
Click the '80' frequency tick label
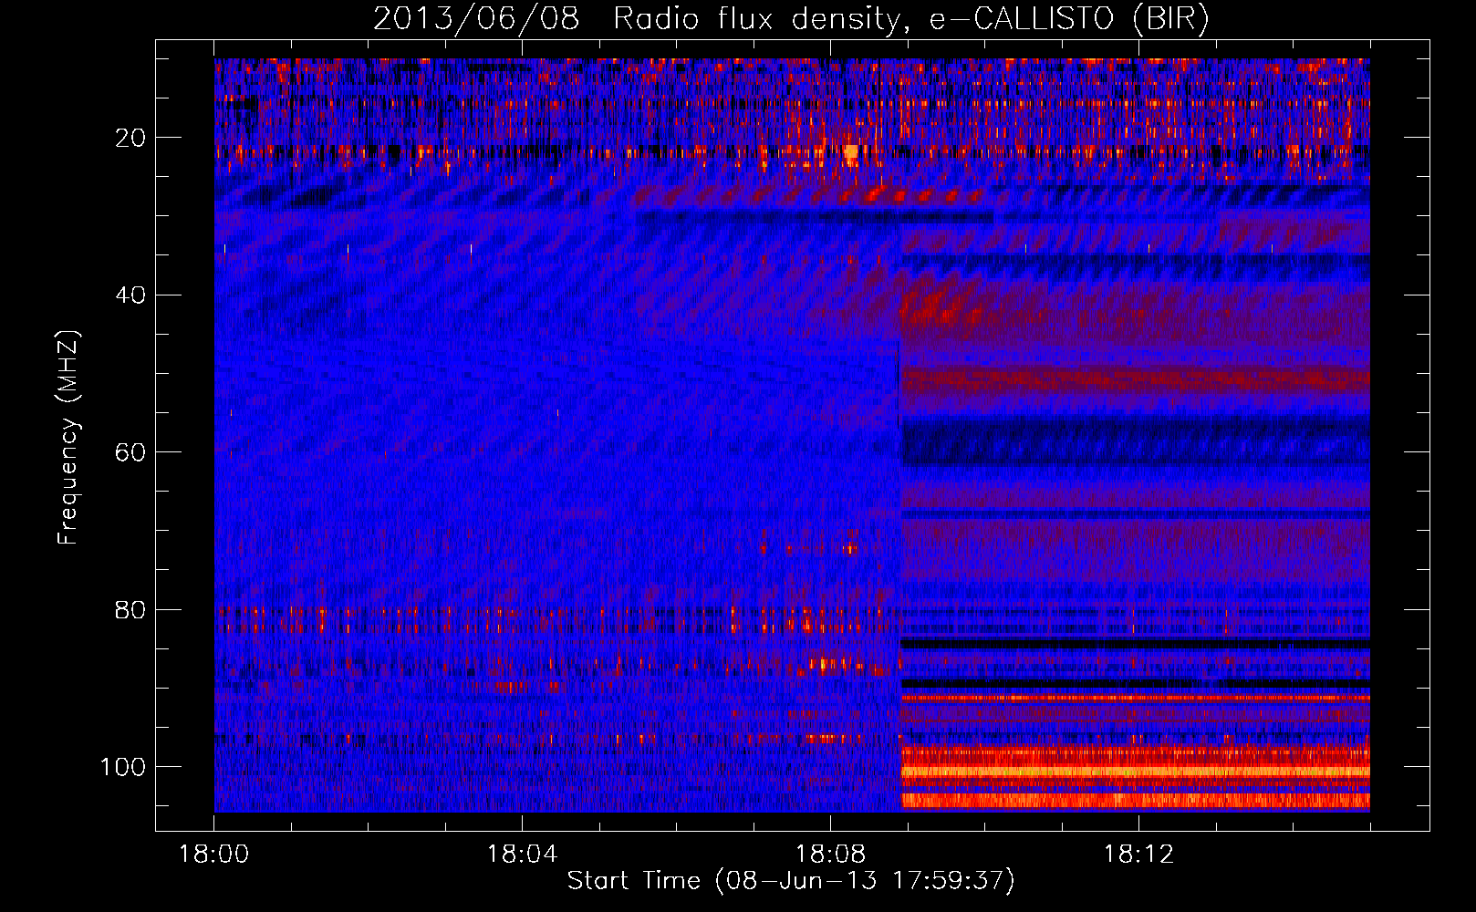(130, 609)
